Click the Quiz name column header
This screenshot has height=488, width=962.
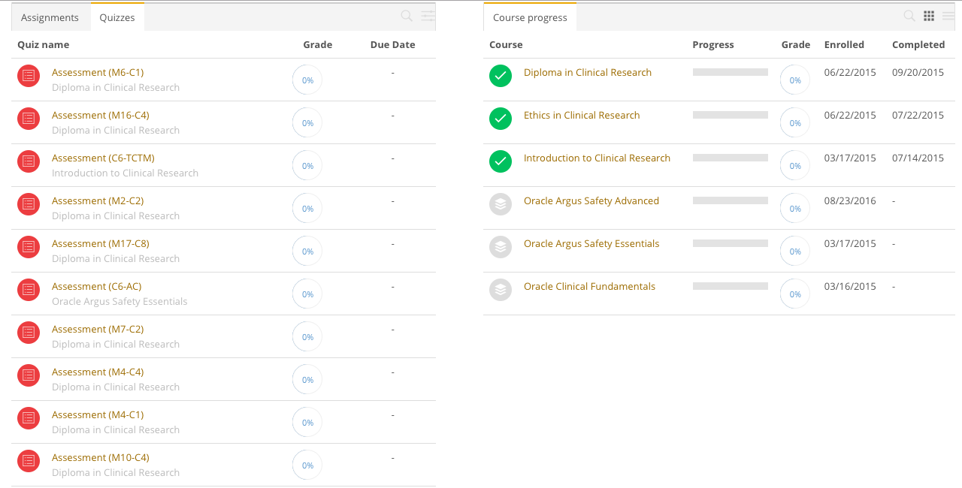(x=44, y=44)
